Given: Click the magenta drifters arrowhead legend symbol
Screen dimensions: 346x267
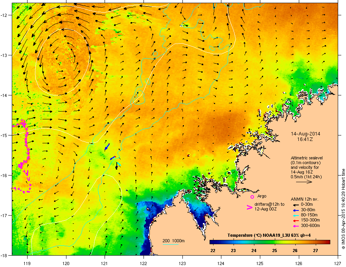Looking at the screenshot, I should click(x=249, y=207).
